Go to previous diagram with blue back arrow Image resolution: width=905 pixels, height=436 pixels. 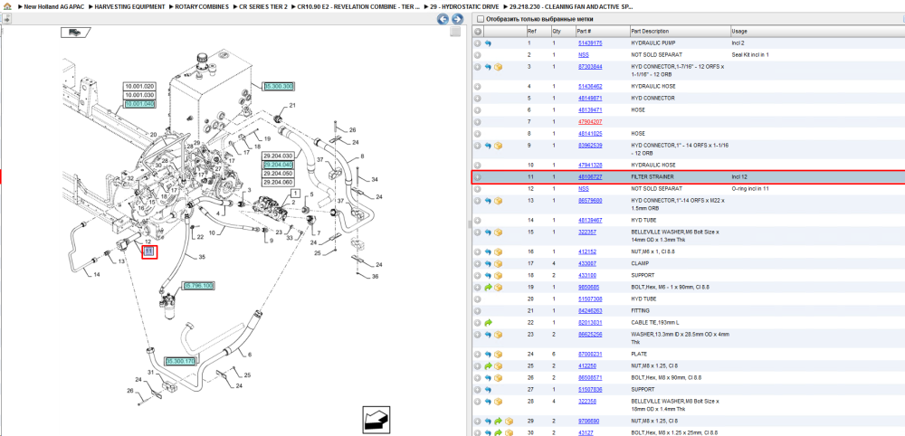tap(443, 19)
